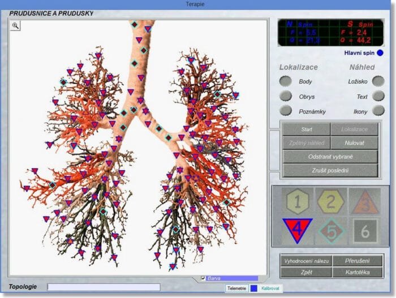Click the PRUDUSNICE A PRUDUSKY title
The width and height of the screenshot is (396, 298).
[x=51, y=14]
